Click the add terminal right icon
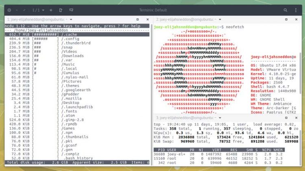305x171 pixels. 61,10
